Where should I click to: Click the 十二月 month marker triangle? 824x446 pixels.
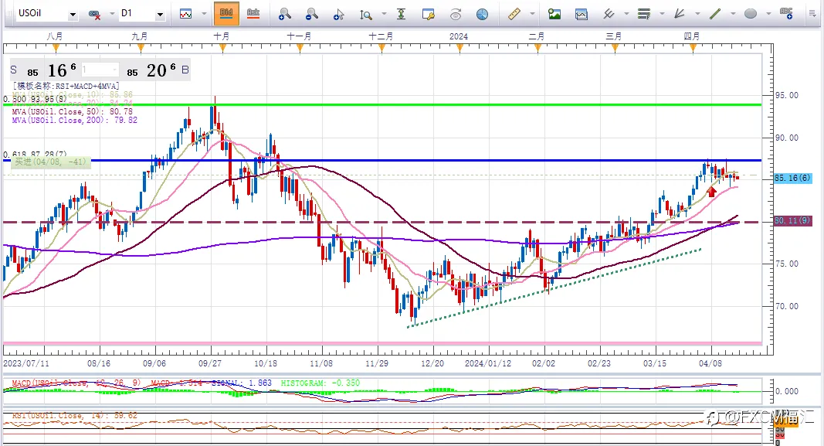(382, 48)
